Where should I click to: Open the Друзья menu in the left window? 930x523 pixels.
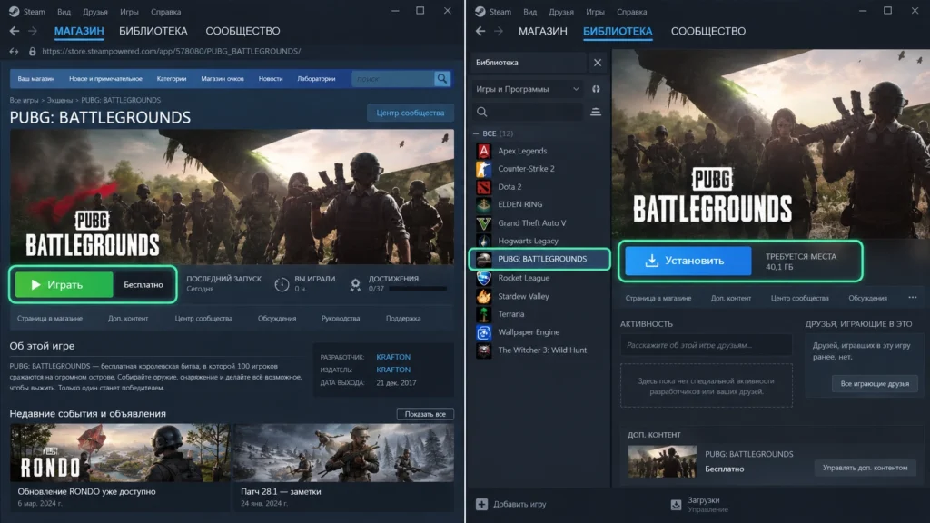coord(94,12)
